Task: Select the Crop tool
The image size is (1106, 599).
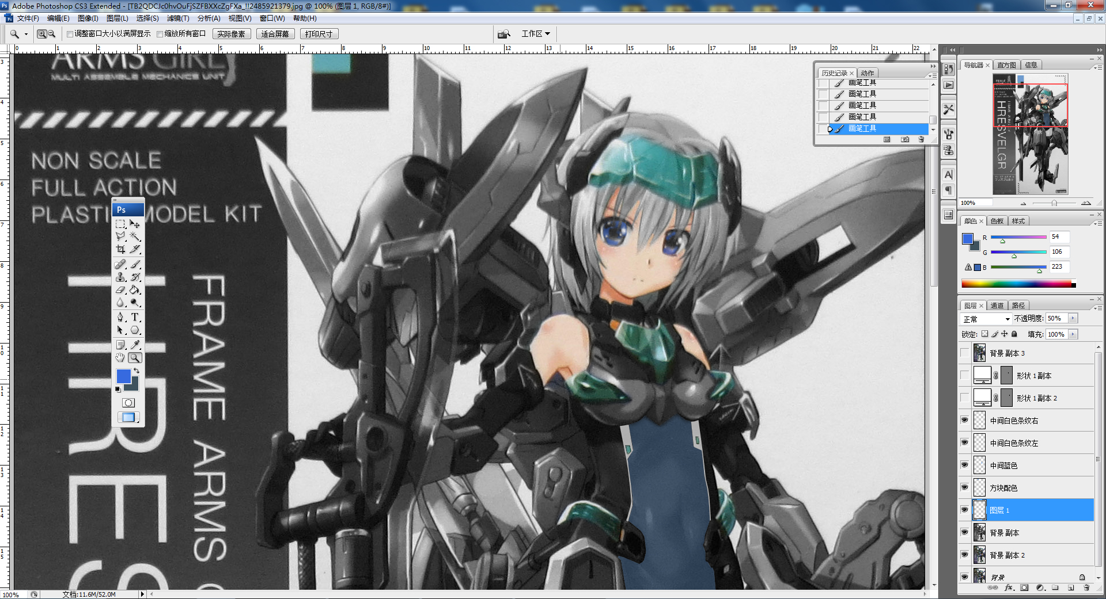Action: (x=120, y=249)
